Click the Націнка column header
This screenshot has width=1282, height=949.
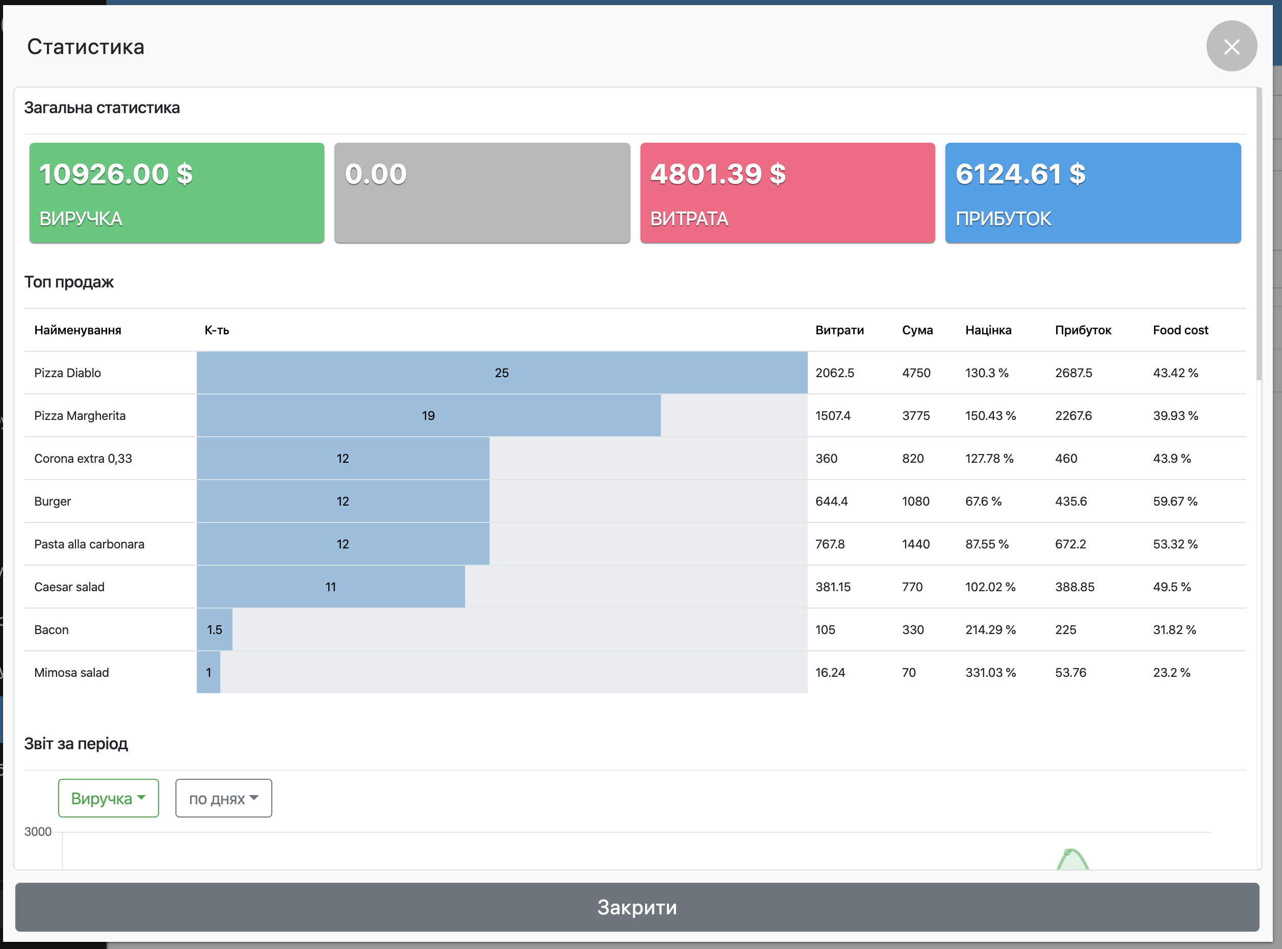click(x=988, y=330)
